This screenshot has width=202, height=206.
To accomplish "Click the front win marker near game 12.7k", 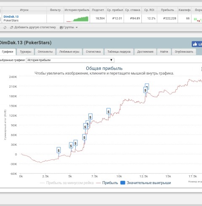I will tap(145, 90).
